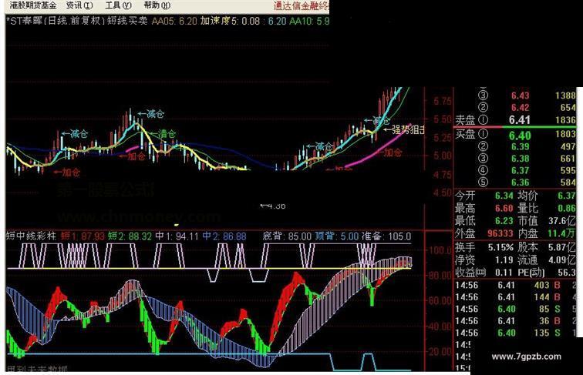The width and height of the screenshot is (583, 375).
Task: Open the 资讯(I) menu
Action: [x=79, y=5]
